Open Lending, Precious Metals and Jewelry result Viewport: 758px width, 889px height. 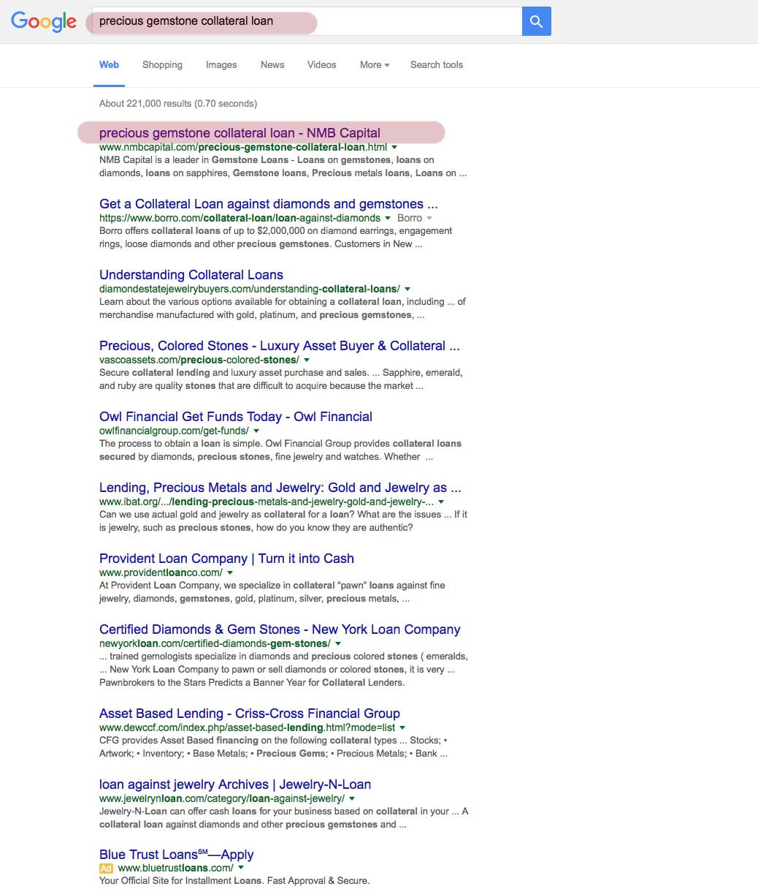click(x=280, y=488)
